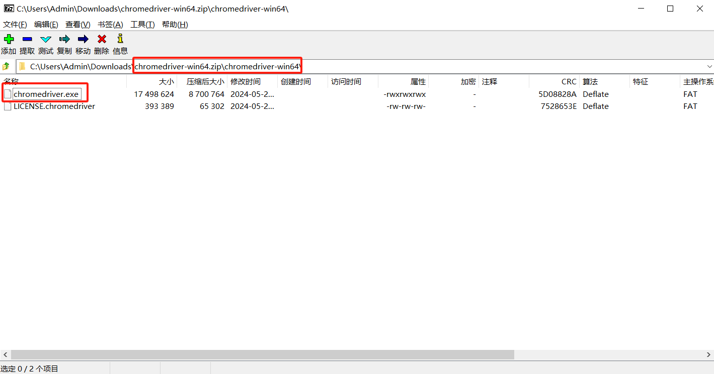This screenshot has width=714, height=374.
Task: Sort by CRC column header
Action: pyautogui.click(x=554, y=81)
